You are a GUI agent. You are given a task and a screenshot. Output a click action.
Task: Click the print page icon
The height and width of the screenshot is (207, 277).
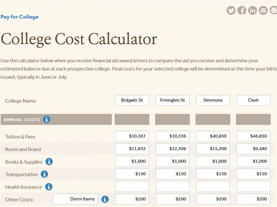coord(274,11)
